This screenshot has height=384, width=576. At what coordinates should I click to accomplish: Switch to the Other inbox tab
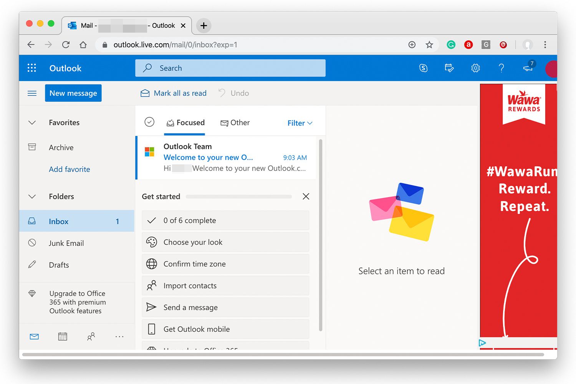coord(235,123)
